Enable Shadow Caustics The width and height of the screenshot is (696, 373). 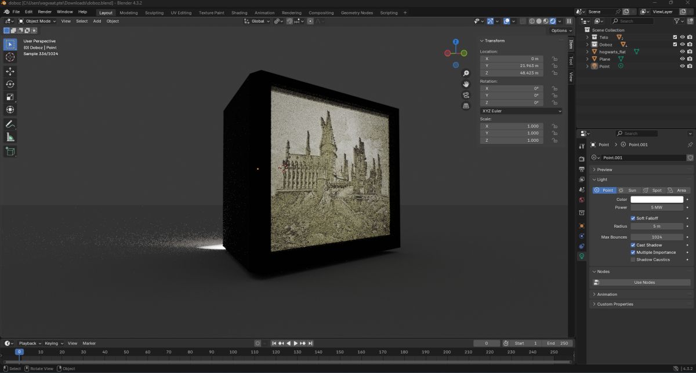pyautogui.click(x=633, y=259)
